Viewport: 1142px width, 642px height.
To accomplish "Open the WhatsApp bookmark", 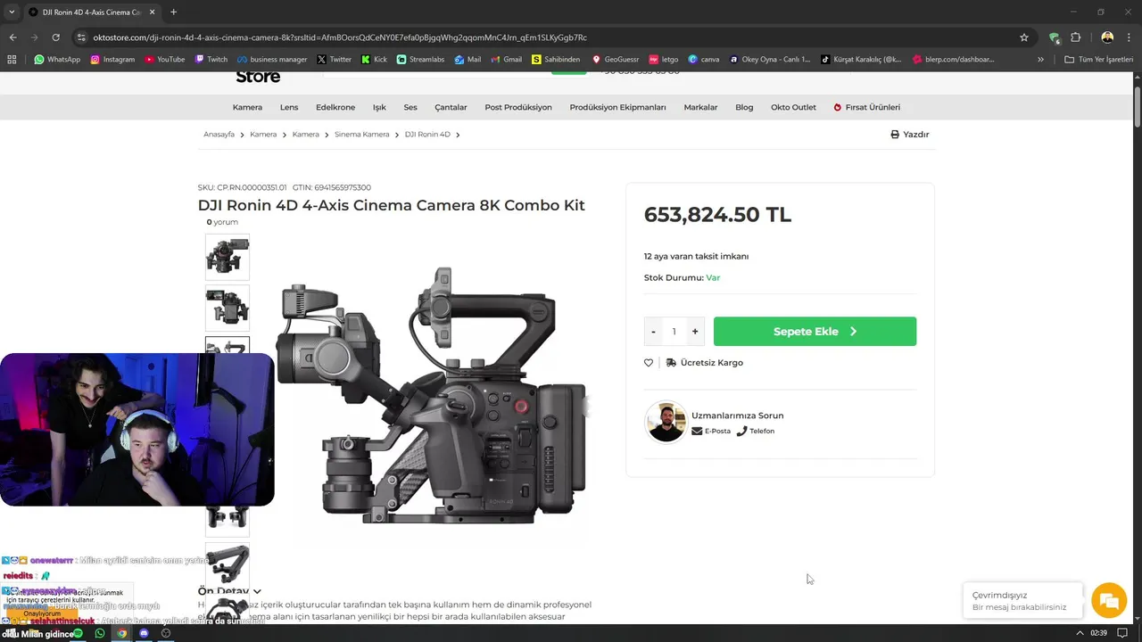I will point(57,60).
